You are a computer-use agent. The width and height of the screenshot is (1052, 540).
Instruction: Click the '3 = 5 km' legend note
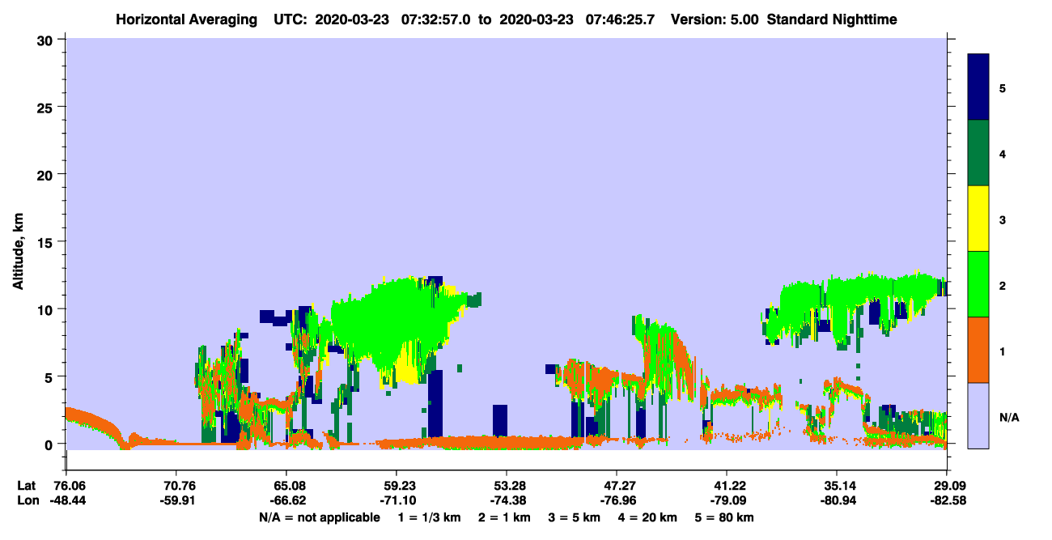point(575,517)
